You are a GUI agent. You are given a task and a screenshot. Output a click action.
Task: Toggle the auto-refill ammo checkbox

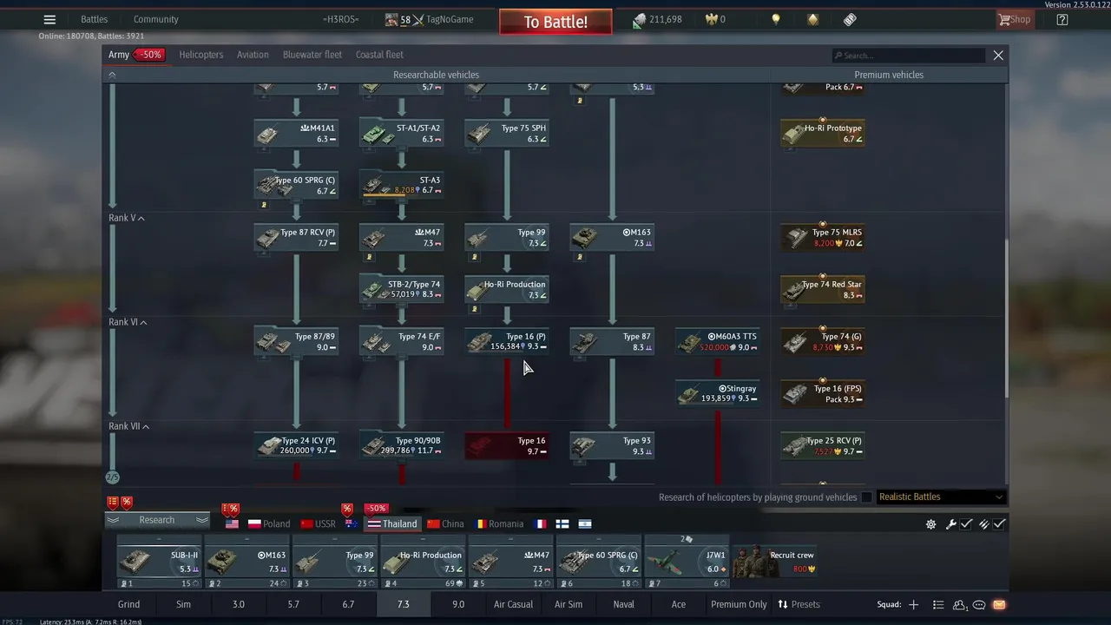(x=999, y=524)
